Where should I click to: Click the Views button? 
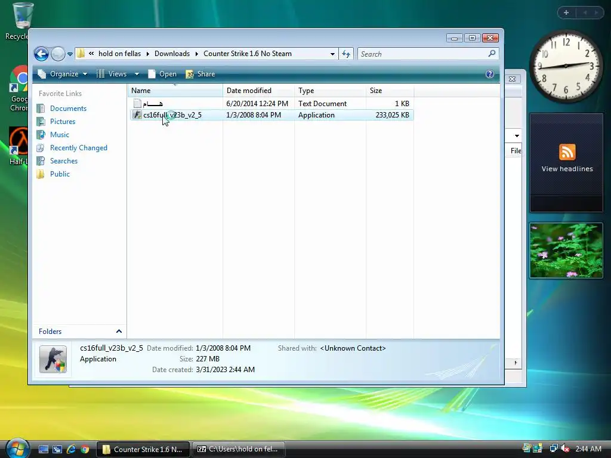point(112,74)
